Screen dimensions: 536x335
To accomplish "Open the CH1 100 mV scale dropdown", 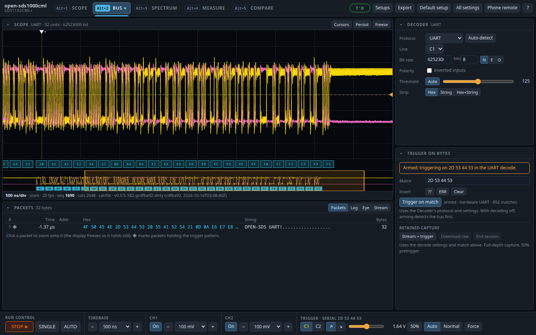I will [191, 327].
